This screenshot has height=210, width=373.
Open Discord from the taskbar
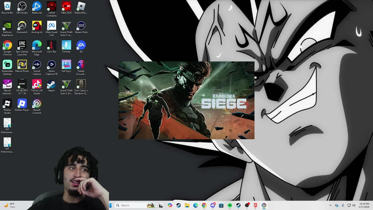(x=213, y=205)
